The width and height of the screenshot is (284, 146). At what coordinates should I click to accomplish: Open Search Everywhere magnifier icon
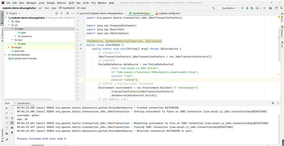[282, 8]
